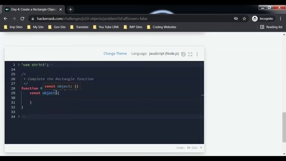Click the comment 'Complete the Rectangle function'
Screen dimensions: 286x161
click(x=61, y=79)
